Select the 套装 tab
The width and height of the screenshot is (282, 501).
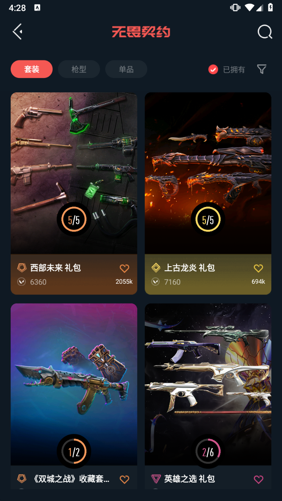tap(32, 69)
